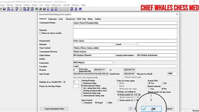Open the Other tab in the dialog
Screen dimensions: 199x112
pyautogui.click(x=90, y=19)
